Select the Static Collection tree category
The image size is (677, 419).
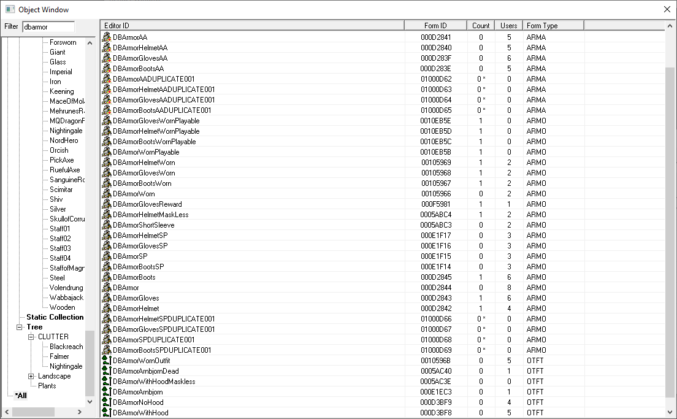point(55,317)
